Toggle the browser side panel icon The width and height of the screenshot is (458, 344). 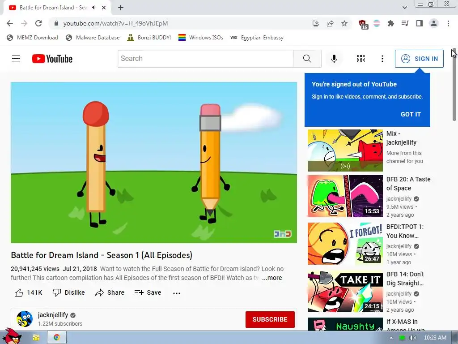[420, 23]
